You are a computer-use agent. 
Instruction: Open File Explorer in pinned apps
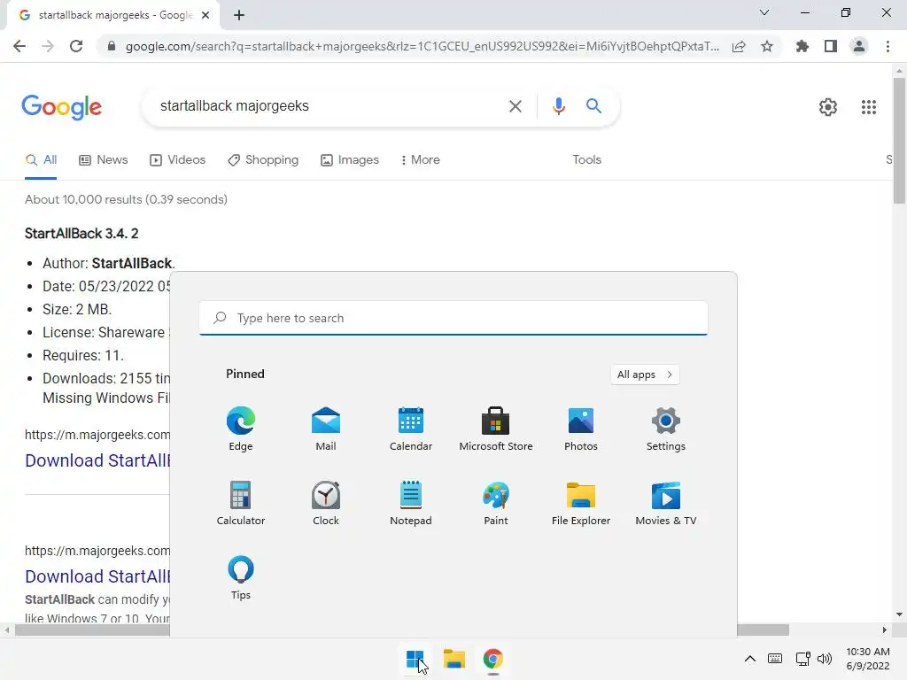(581, 503)
